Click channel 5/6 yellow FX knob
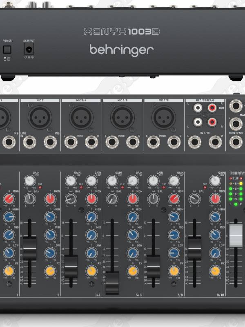Viewport: 245px width, 327px height. 133,271
